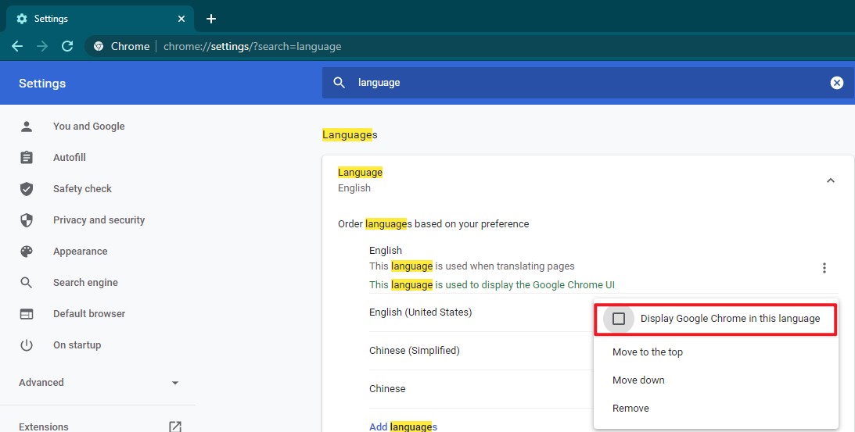
Task: Go back with the back arrow
Action: (17, 46)
